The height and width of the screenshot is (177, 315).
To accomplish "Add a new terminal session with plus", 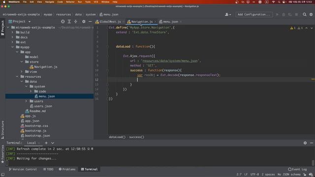I will [x=46, y=143].
